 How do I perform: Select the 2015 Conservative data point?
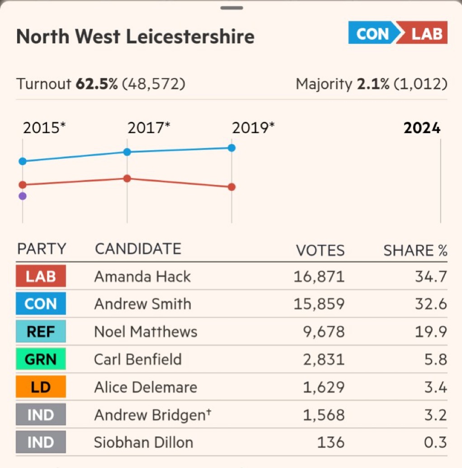click(x=23, y=161)
